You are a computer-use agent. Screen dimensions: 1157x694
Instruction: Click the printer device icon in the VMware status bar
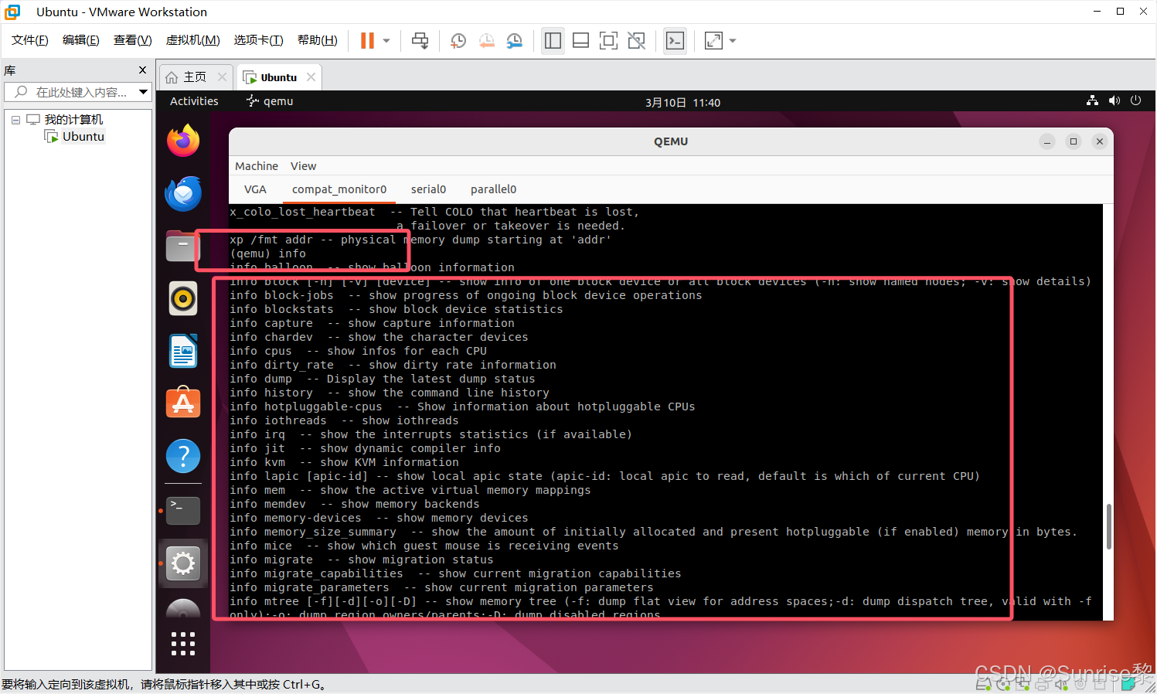click(1042, 683)
